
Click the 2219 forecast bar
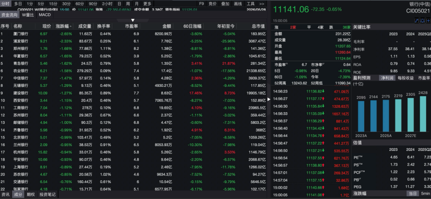[398, 115]
